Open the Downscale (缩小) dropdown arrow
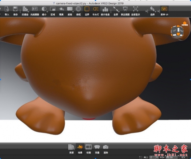Viewport: 191px width, 159px height. (47, 12)
